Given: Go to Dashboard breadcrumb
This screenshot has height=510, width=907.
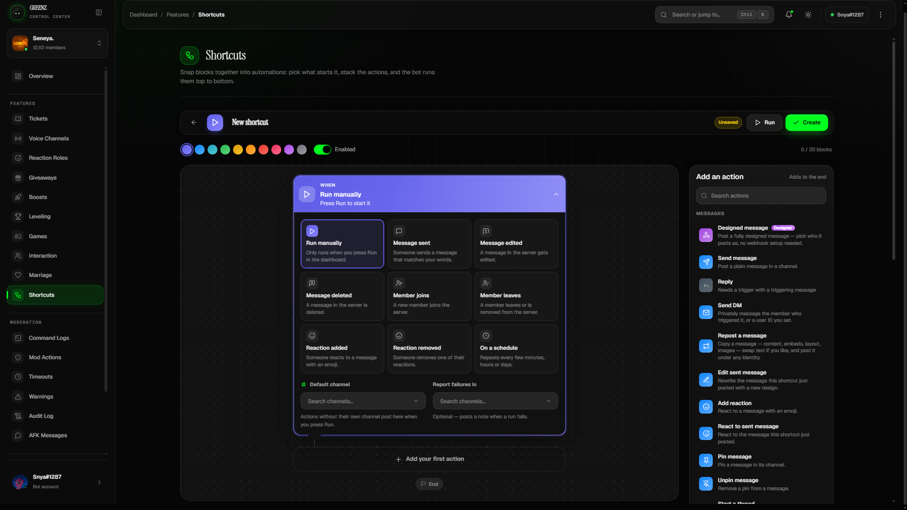Looking at the screenshot, I should coord(143,15).
